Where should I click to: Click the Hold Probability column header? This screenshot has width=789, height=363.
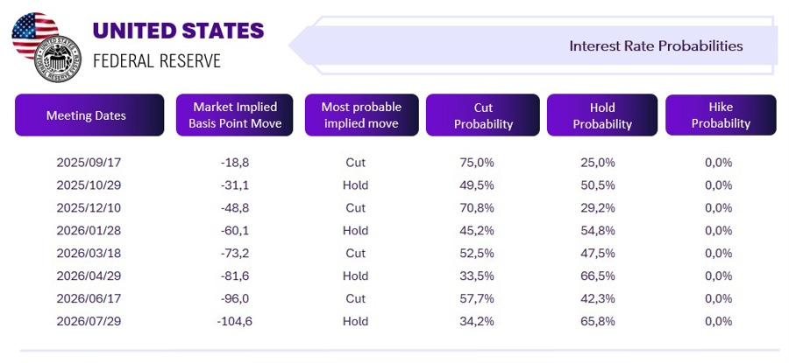coord(602,115)
